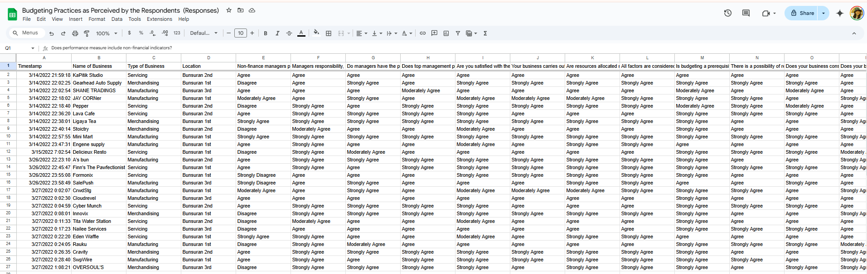Expand the zoom 100% dropdown
The height and width of the screenshot is (274, 867).
pyautogui.click(x=107, y=33)
